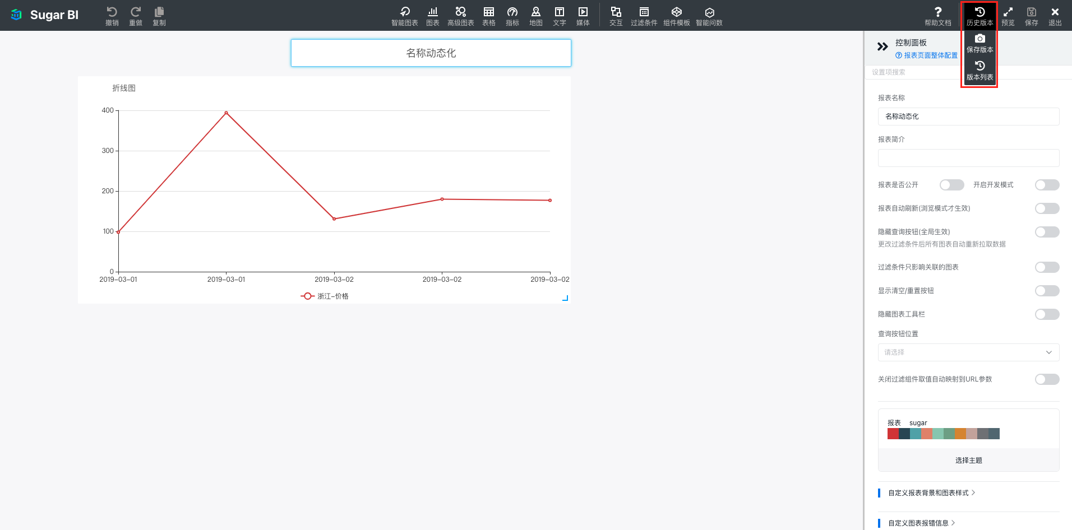Toggle report auto-refresh (报表自动刷新) switch
This screenshot has height=530, width=1072.
click(1047, 208)
